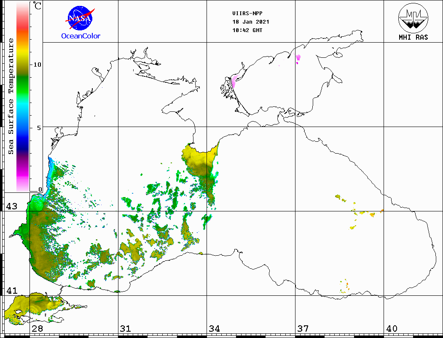Click the MHI RAS logo emblem
This screenshot has height=338, width=443.
click(x=413, y=18)
